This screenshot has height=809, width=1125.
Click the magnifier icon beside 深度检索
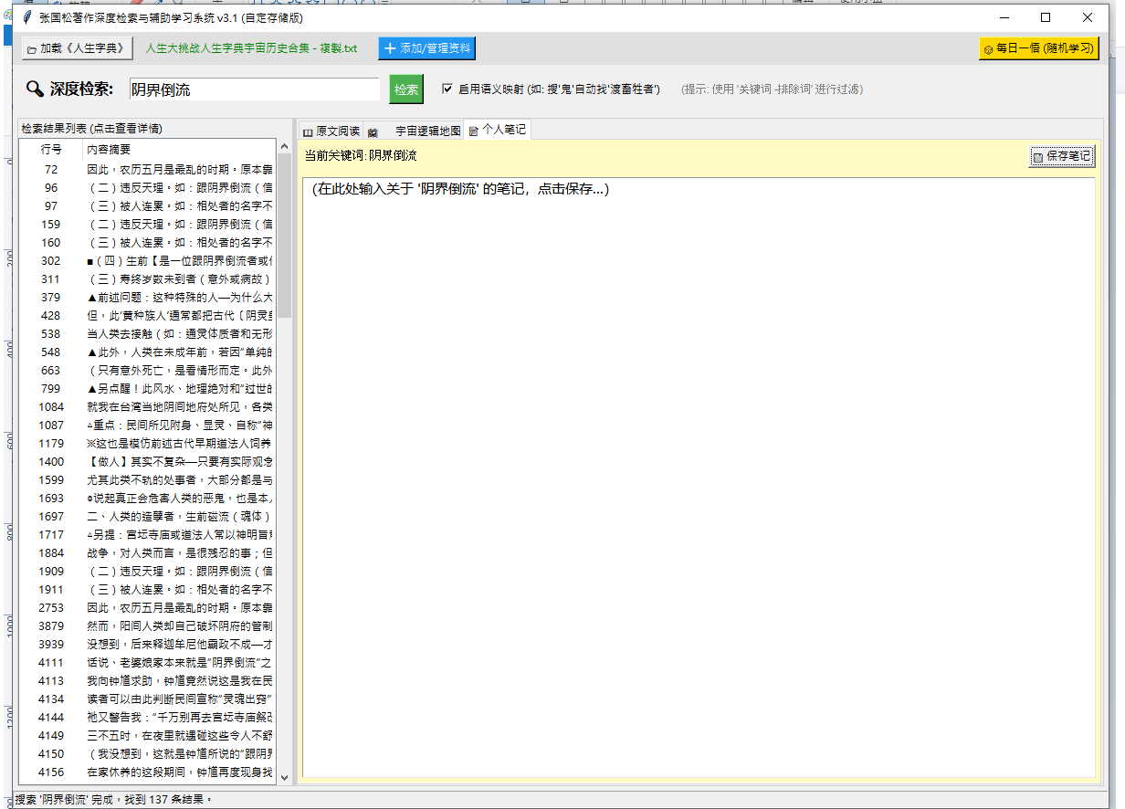point(35,89)
